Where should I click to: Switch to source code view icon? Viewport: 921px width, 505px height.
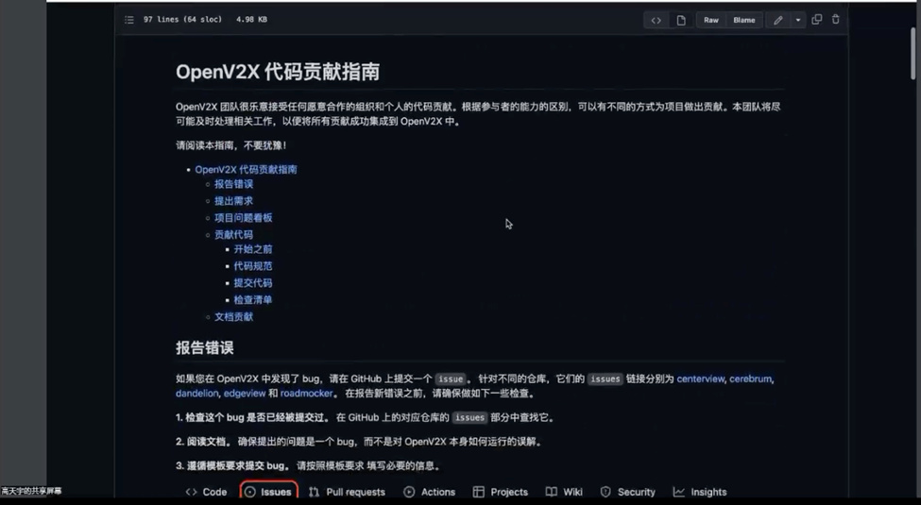click(657, 20)
